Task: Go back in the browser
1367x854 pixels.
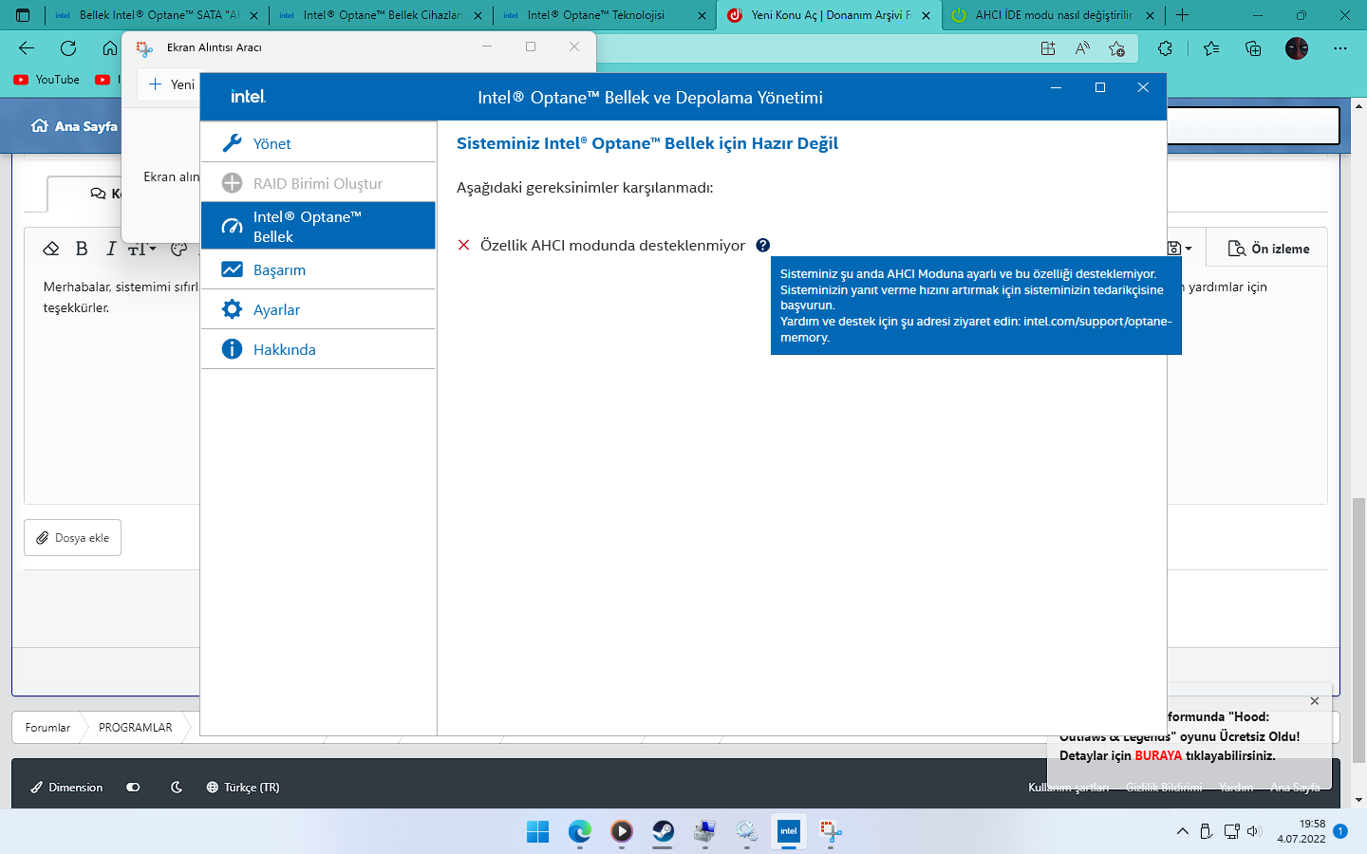Action: [27, 48]
